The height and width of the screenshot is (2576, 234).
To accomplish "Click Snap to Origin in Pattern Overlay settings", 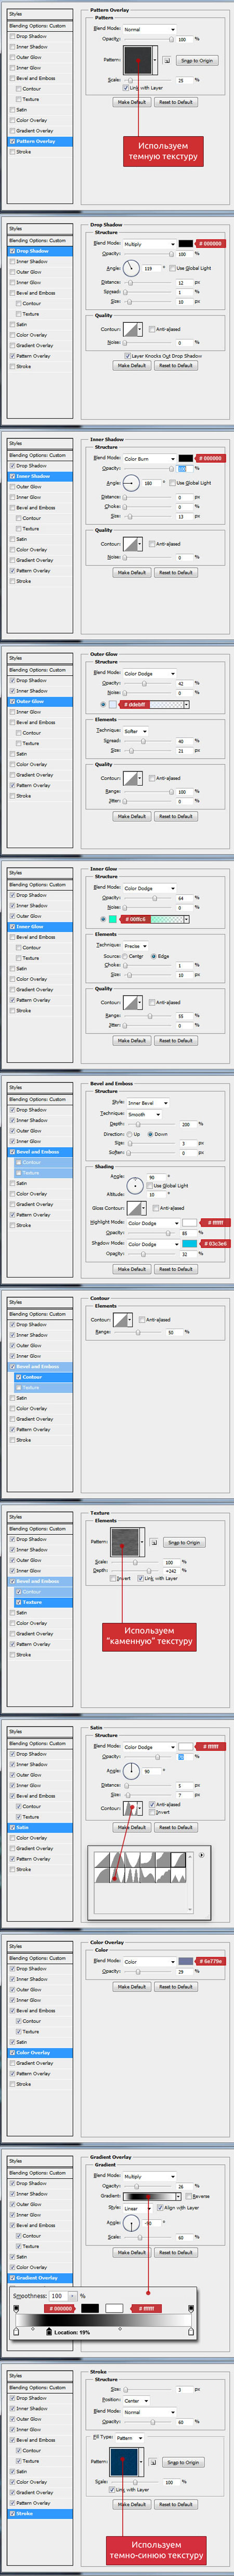I will pyautogui.click(x=197, y=60).
